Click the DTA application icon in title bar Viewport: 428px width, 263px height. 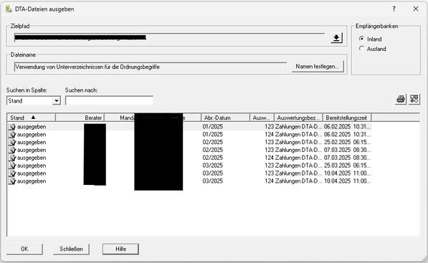tap(9, 9)
